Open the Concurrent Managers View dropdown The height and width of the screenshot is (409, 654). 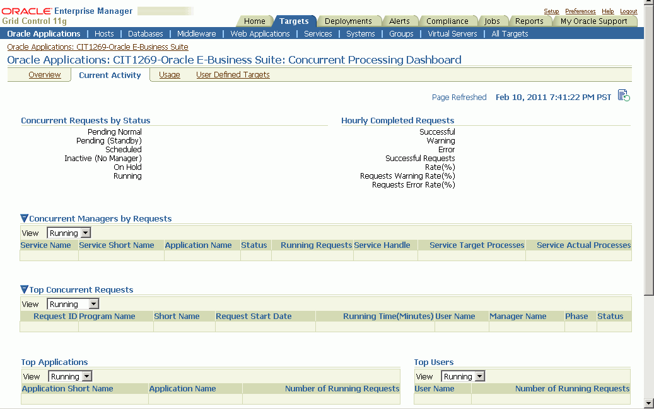(69, 233)
